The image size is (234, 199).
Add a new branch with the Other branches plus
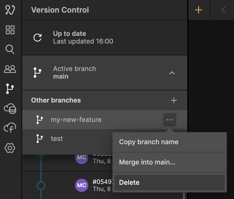click(x=174, y=101)
